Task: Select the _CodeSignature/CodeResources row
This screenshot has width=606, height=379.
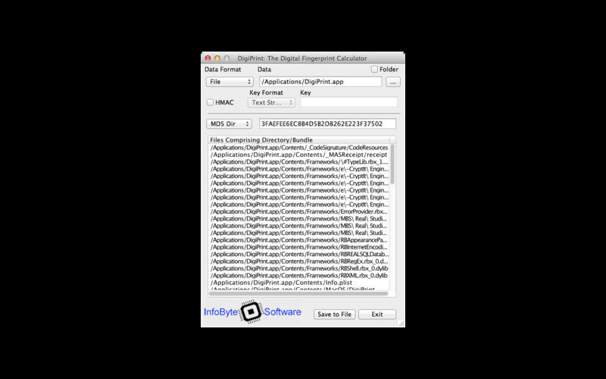Action: pyautogui.click(x=299, y=148)
